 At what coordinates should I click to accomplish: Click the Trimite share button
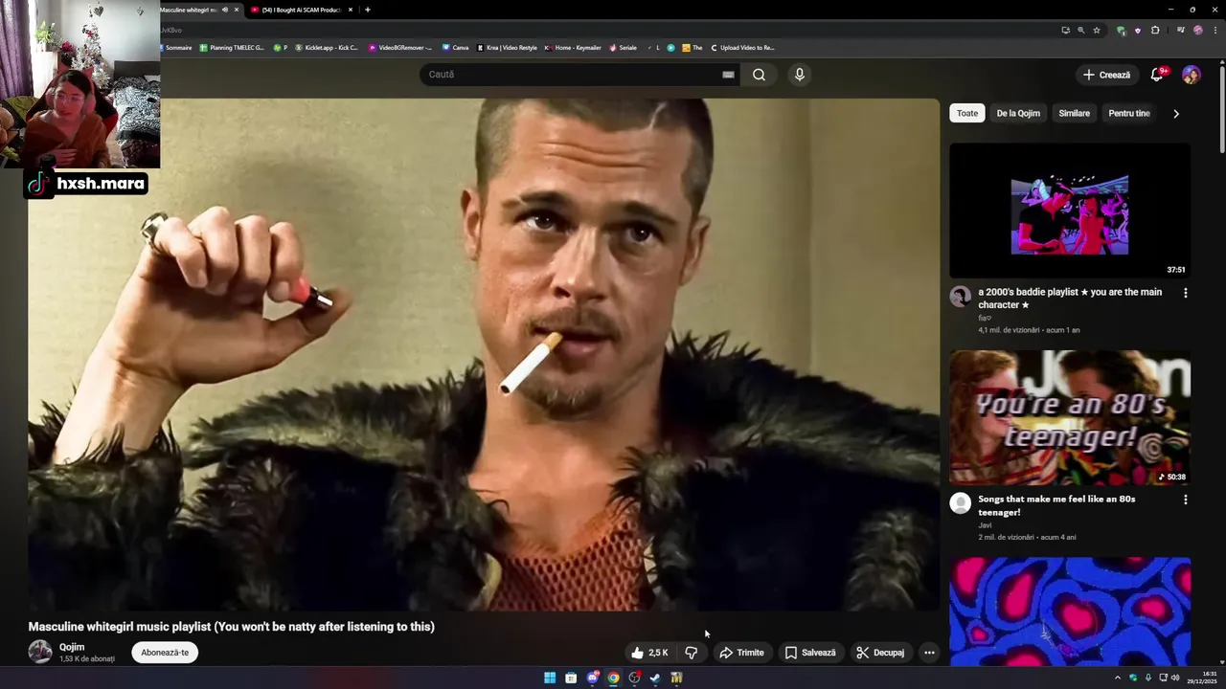[742, 653]
